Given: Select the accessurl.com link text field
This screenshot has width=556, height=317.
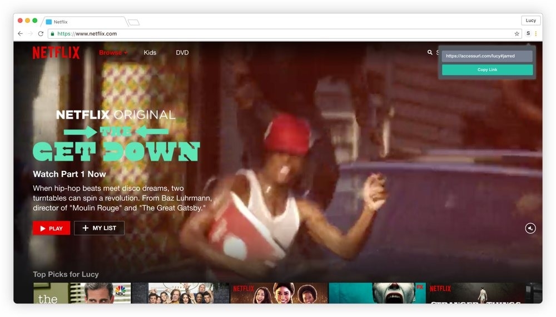Looking at the screenshot, I should coord(487,56).
